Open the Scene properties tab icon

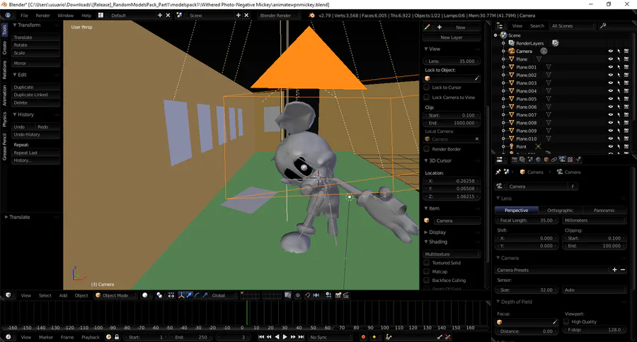(x=531, y=160)
